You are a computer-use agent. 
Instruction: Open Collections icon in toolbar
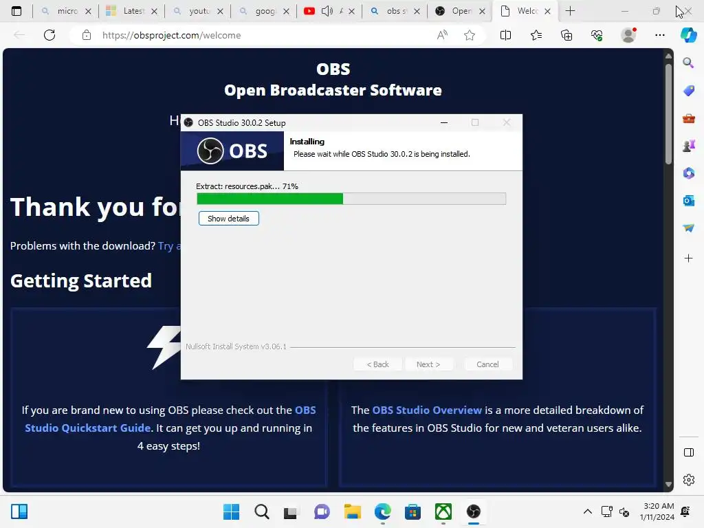pos(566,35)
